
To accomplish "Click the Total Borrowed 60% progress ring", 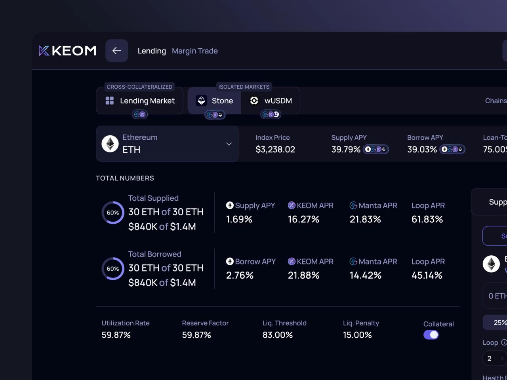I will click(x=113, y=269).
